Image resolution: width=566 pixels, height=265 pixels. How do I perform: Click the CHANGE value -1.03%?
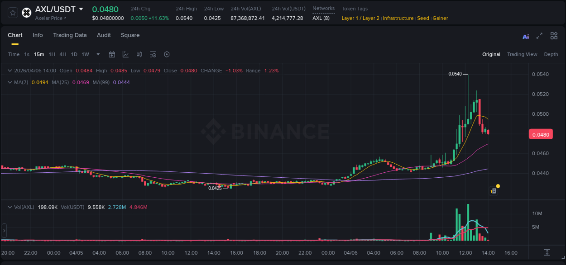[x=234, y=71]
